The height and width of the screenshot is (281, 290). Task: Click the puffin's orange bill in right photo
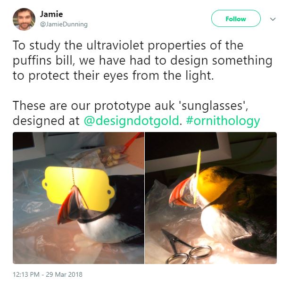180,193
